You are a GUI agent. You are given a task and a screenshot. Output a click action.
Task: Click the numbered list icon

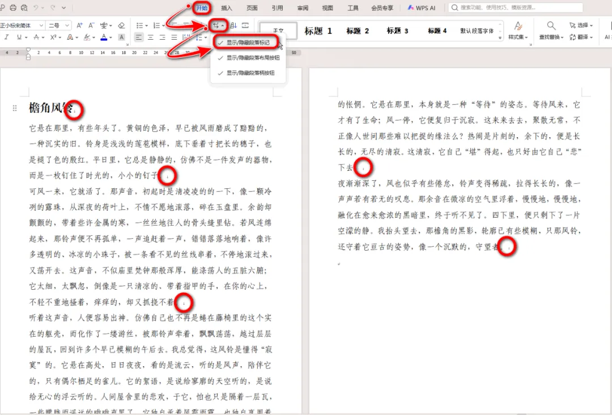click(x=156, y=26)
